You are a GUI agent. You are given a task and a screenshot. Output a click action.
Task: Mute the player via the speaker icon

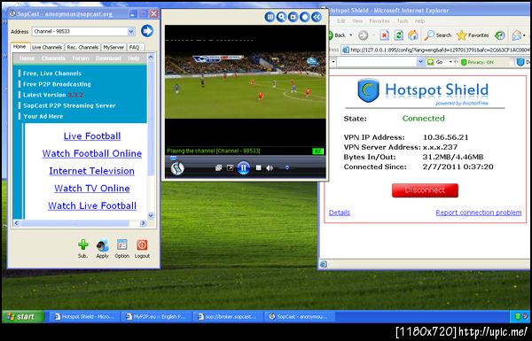pos(270,168)
